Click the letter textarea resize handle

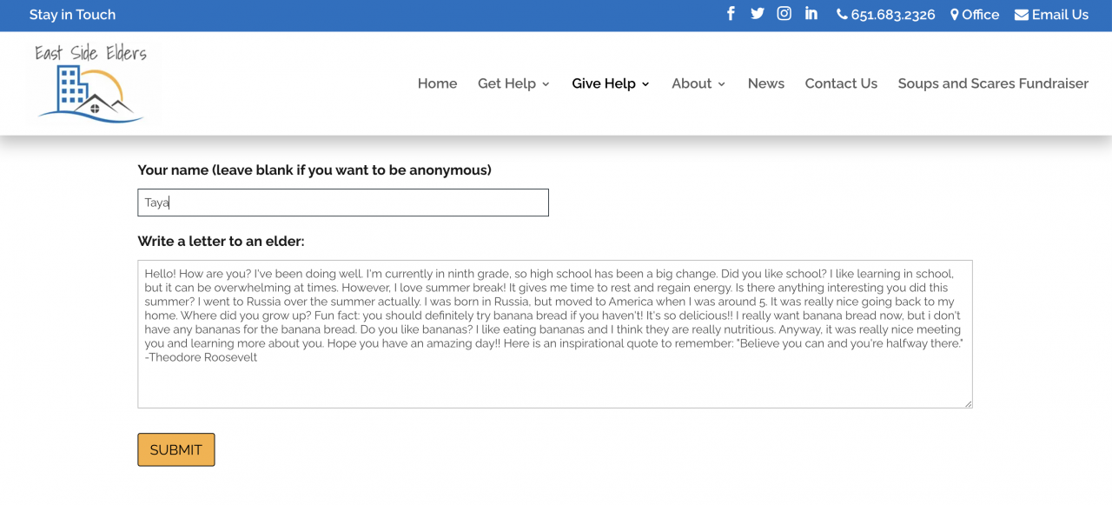[968, 403]
